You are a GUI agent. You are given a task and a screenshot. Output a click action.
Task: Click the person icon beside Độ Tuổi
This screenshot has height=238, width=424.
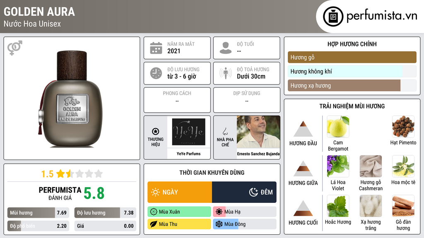pyautogui.click(x=226, y=48)
